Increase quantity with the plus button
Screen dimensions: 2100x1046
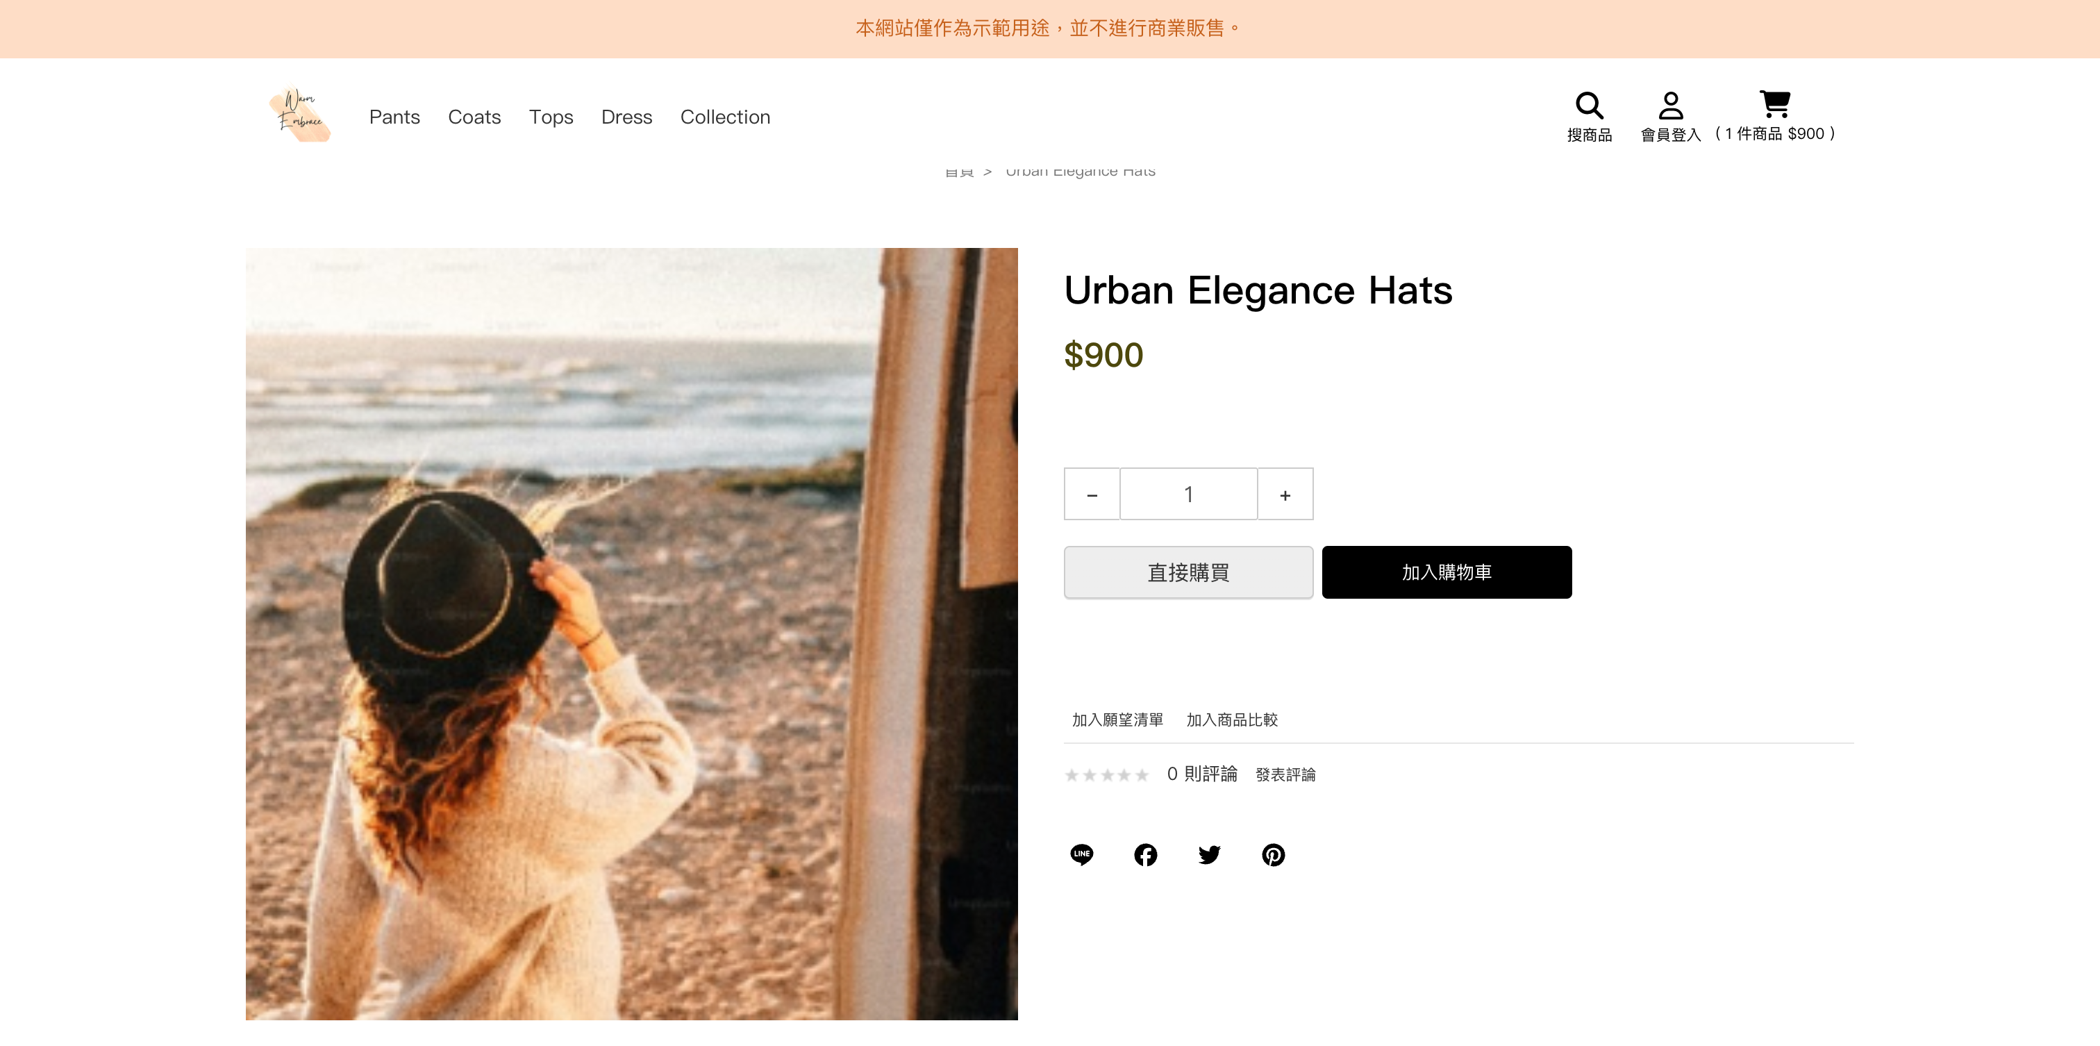(1285, 494)
